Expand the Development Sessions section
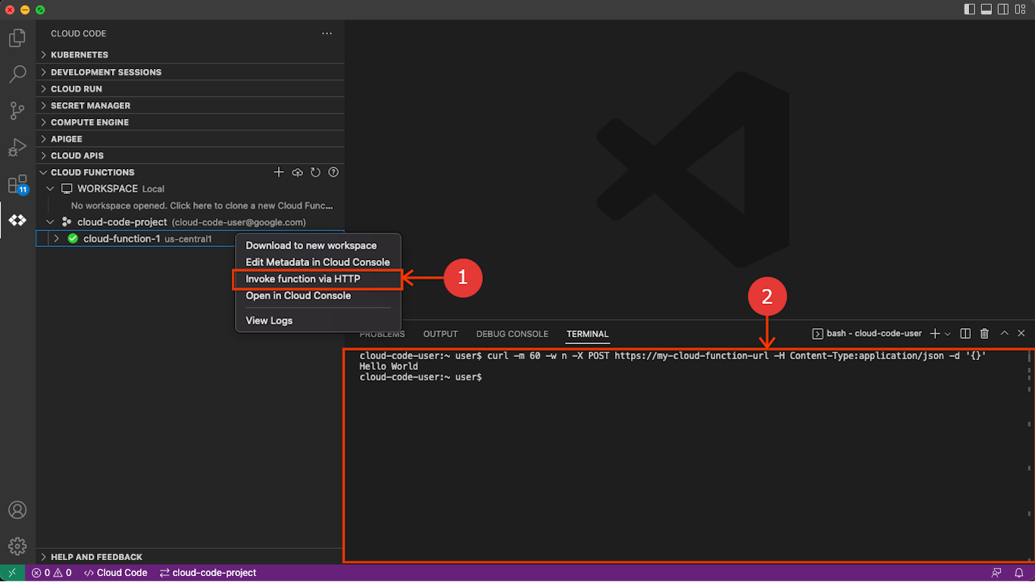 (190, 72)
